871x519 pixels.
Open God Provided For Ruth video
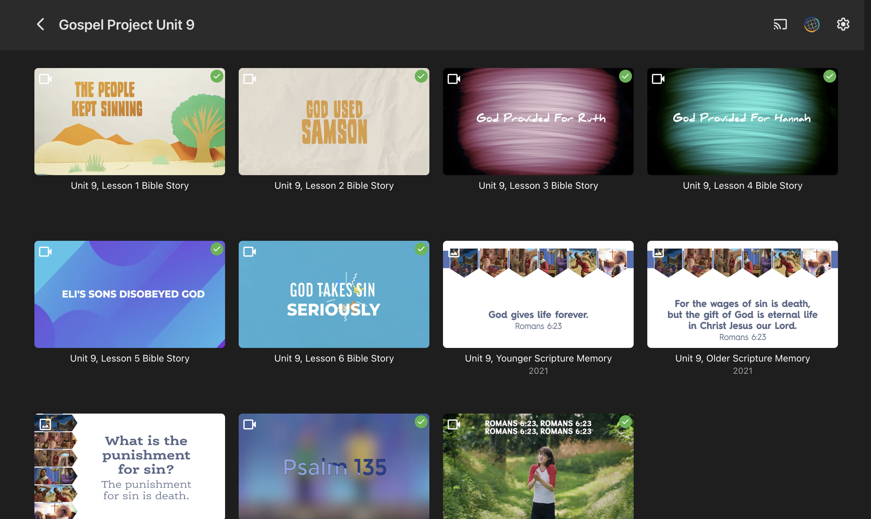coord(538,122)
